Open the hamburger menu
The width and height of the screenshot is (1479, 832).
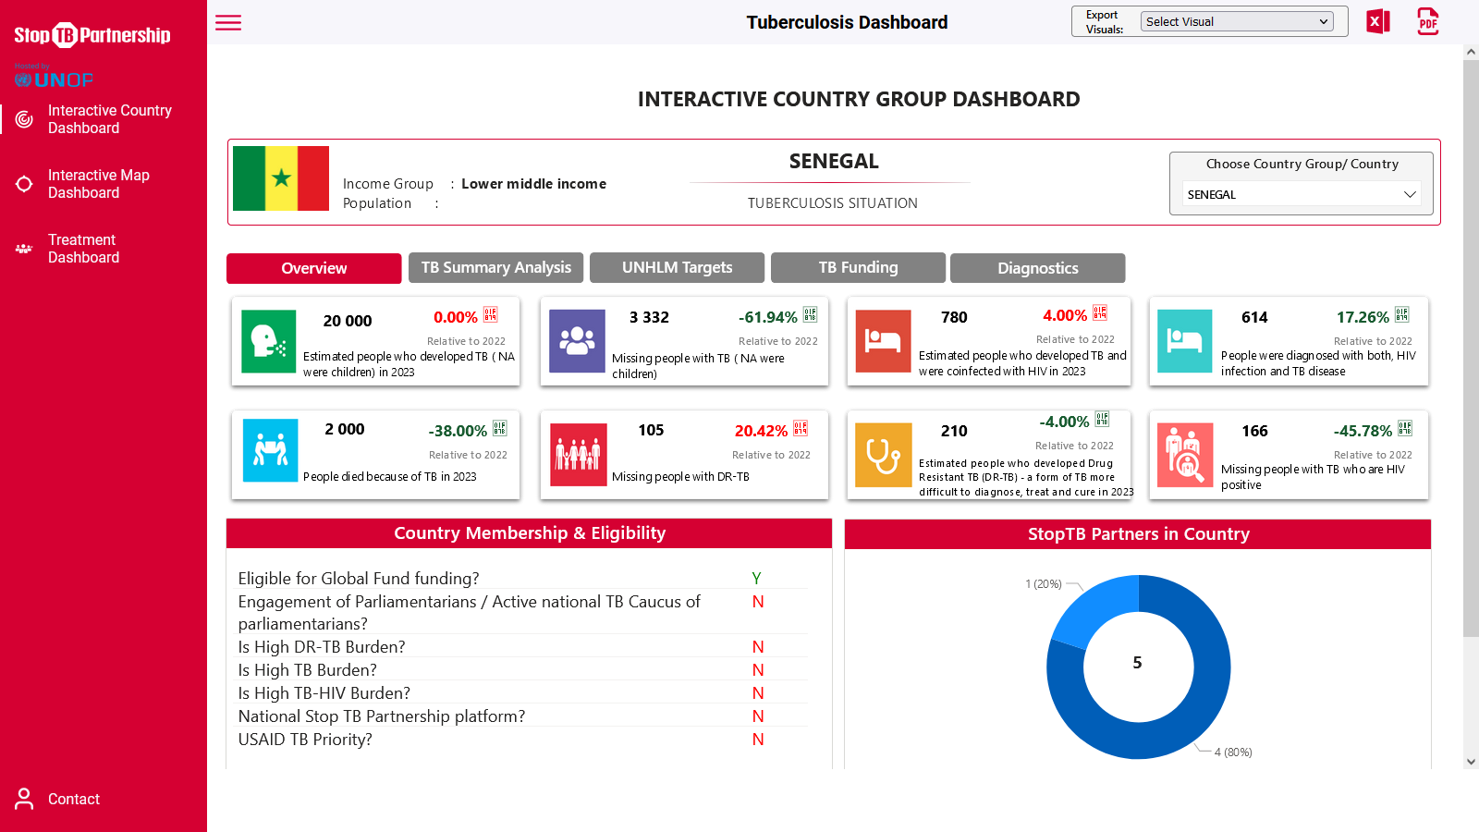click(228, 23)
